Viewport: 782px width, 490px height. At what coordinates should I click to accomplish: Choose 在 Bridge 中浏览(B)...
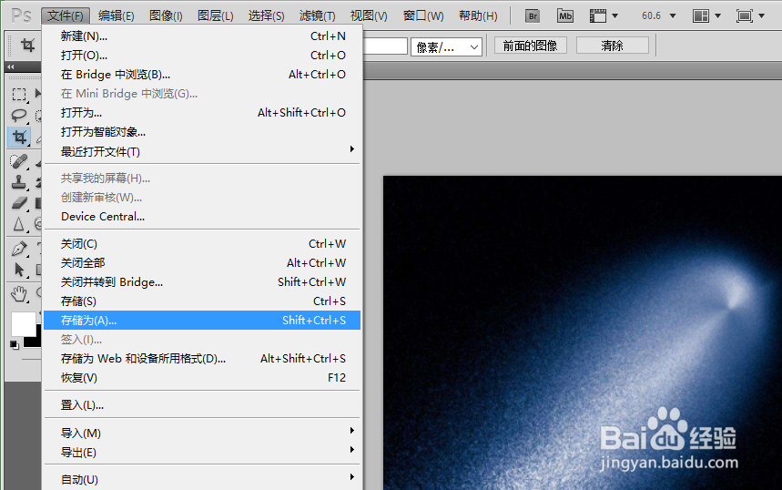click(x=202, y=75)
